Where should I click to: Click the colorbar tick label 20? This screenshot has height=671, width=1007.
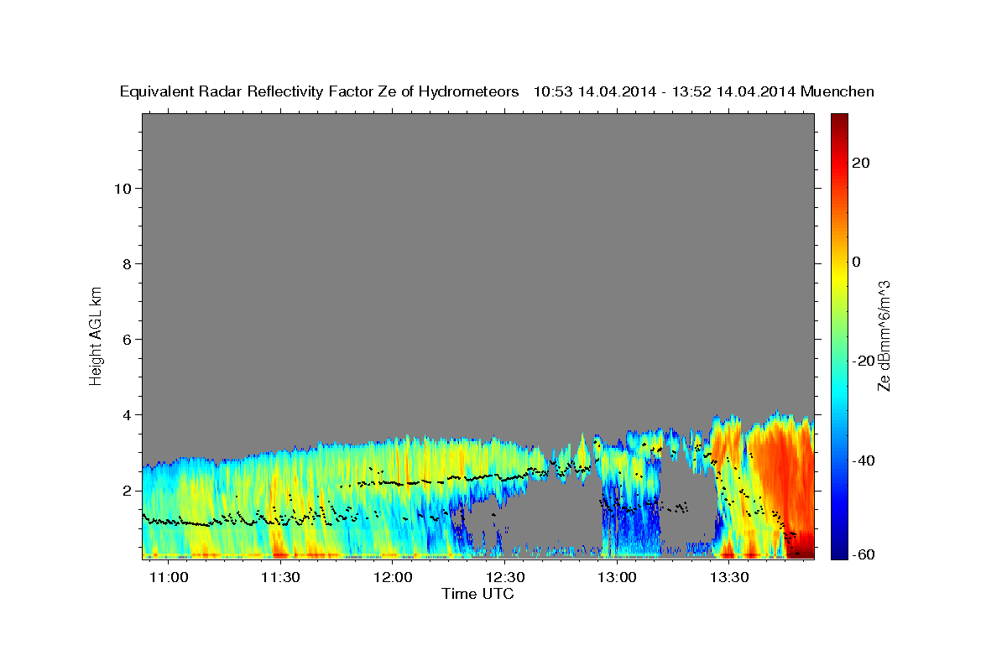click(860, 163)
